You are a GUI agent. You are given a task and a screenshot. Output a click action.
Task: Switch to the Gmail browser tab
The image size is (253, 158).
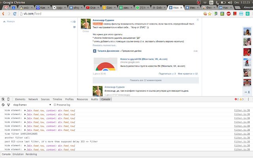(x=6, y=8)
